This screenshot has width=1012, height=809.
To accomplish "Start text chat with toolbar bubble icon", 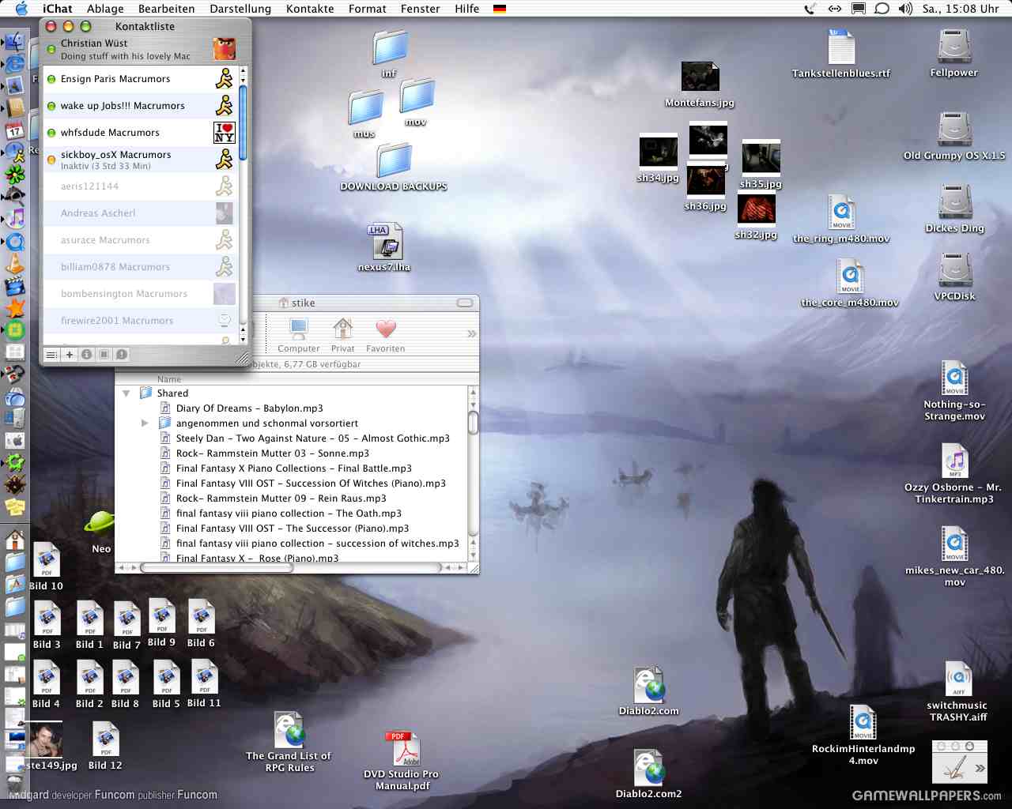I will 122,355.
